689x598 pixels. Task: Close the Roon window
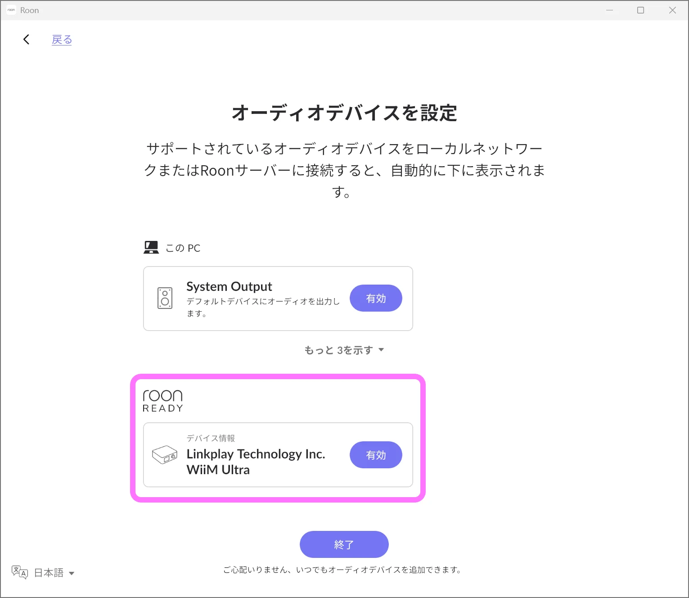[x=672, y=10]
